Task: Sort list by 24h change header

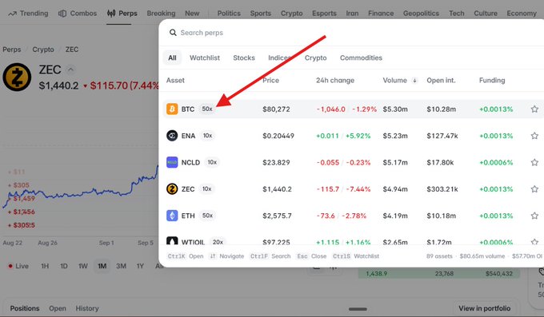Action: pyautogui.click(x=335, y=81)
